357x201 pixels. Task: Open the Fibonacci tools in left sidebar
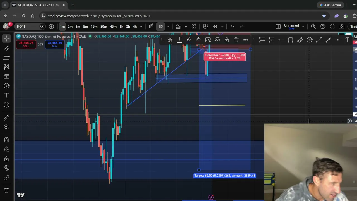pyautogui.click(x=6, y=58)
